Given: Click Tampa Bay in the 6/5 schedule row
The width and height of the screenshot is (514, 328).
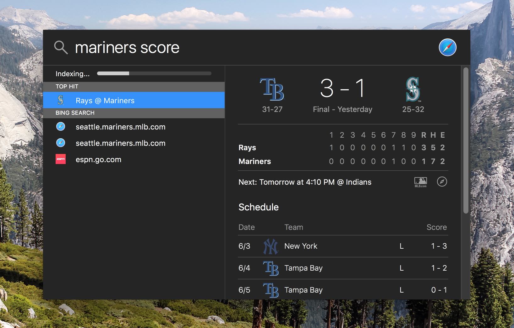Looking at the screenshot, I should pos(303,290).
